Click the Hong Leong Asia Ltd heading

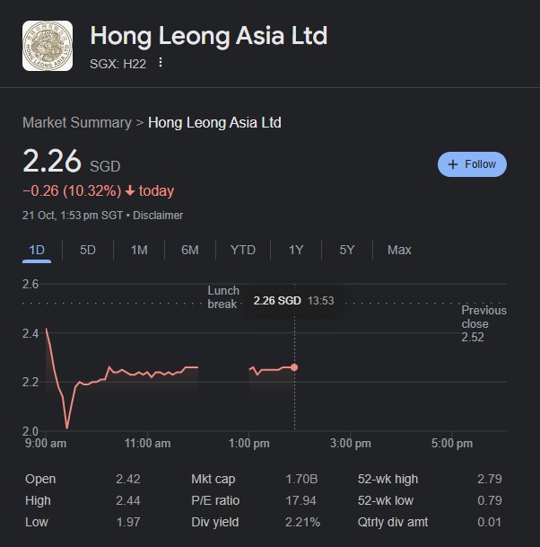click(209, 36)
